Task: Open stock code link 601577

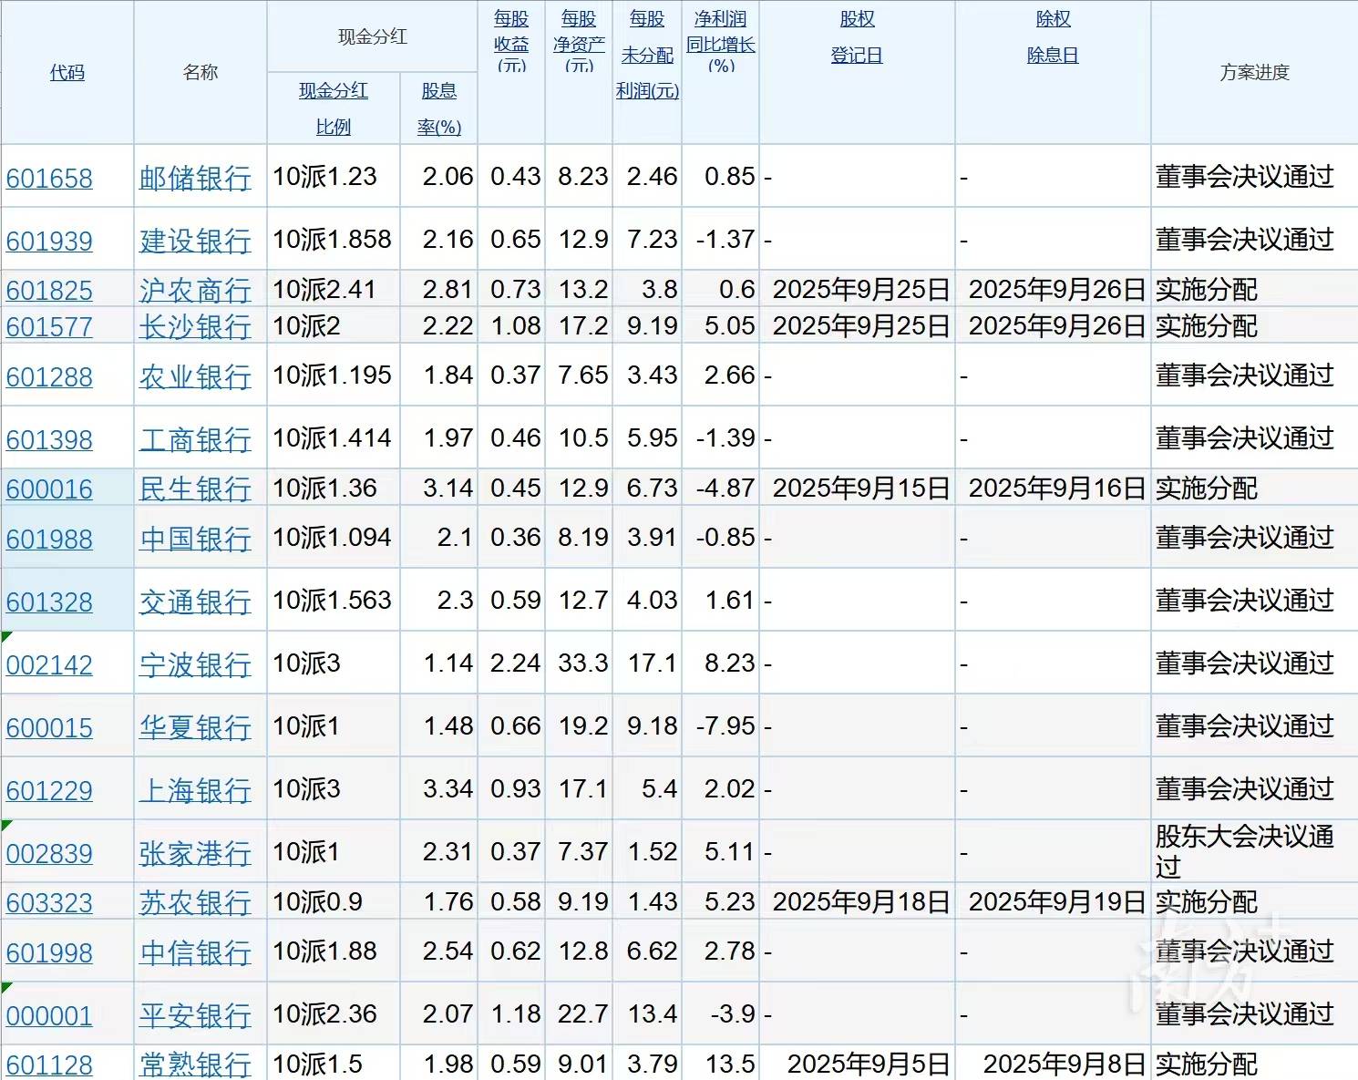Action: click(49, 326)
